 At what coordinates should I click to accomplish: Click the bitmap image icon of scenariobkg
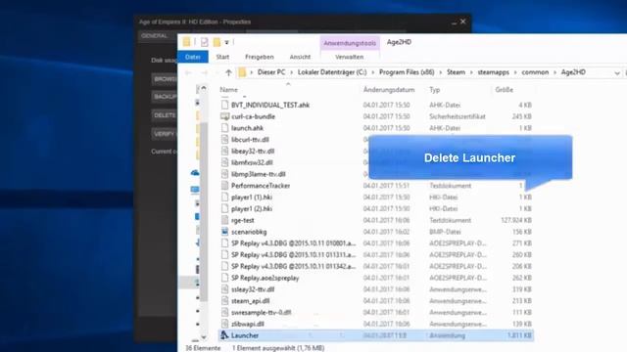click(x=224, y=232)
